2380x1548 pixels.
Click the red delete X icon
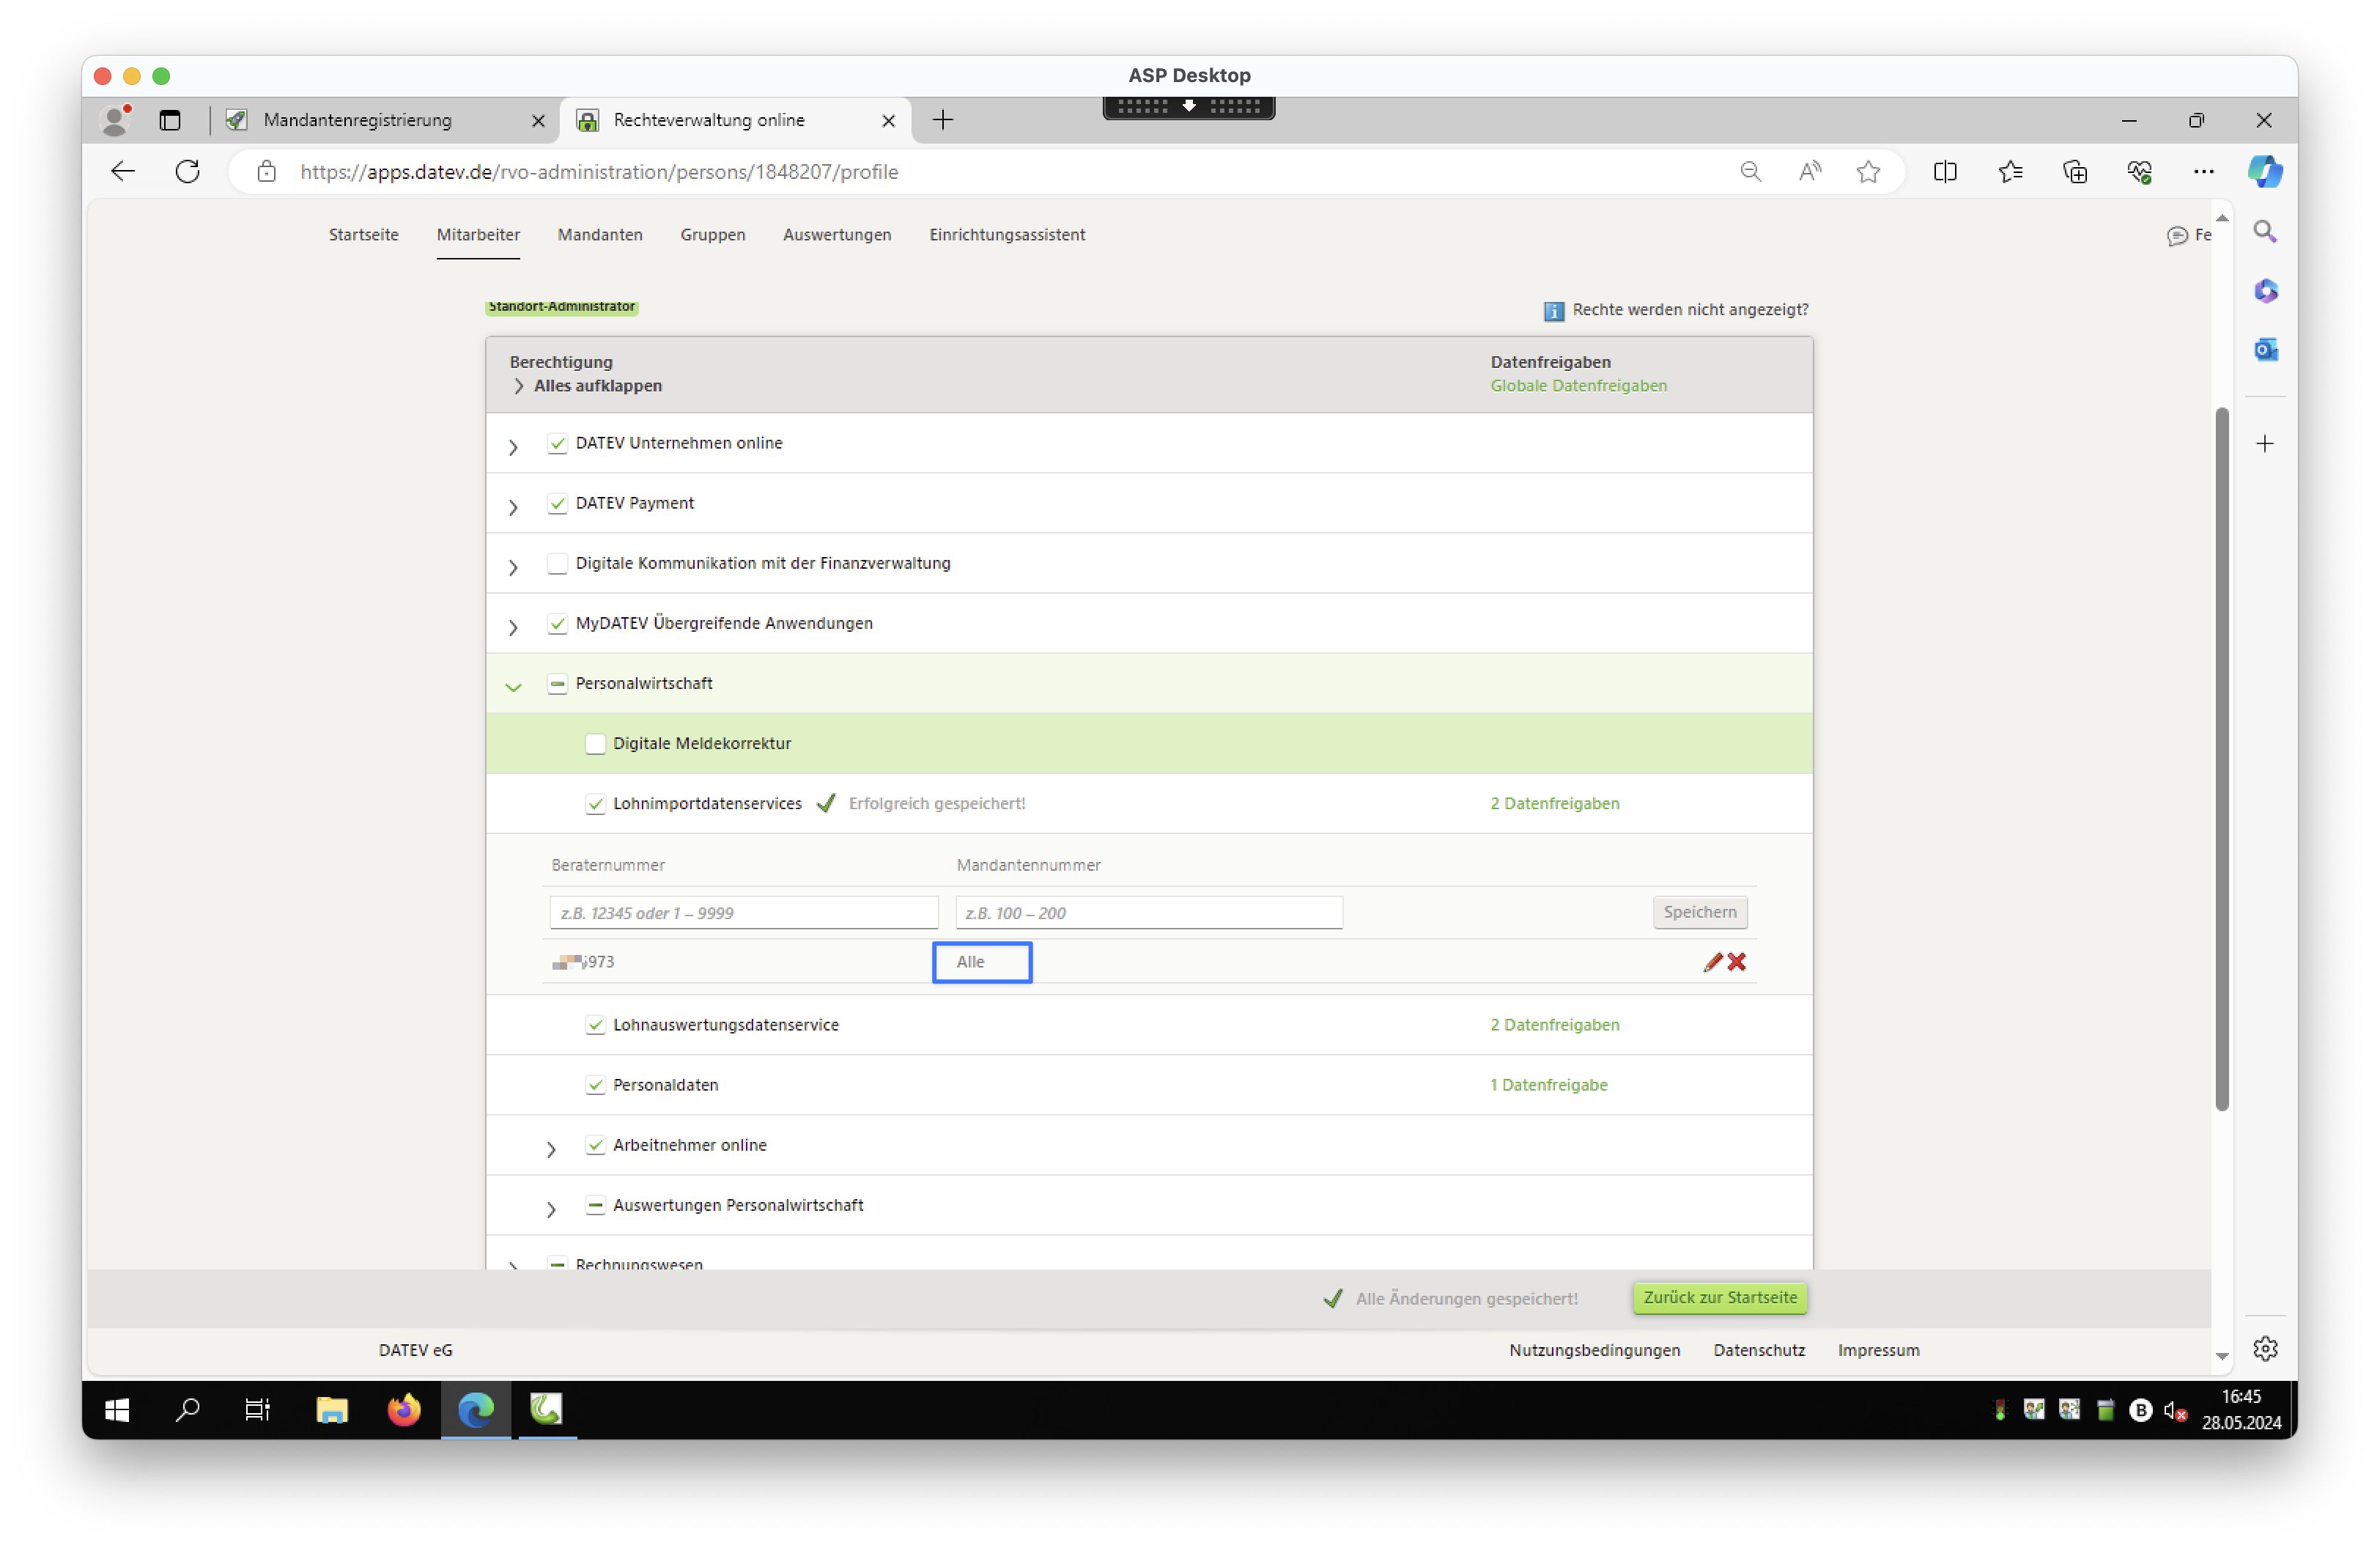point(1737,962)
